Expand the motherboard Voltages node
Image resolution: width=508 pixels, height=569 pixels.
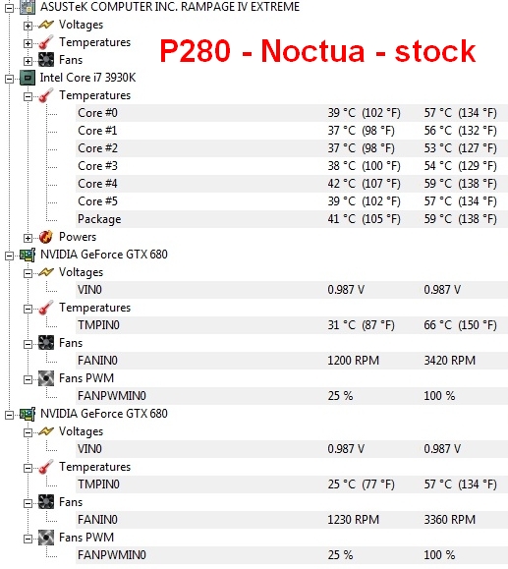coord(28,26)
